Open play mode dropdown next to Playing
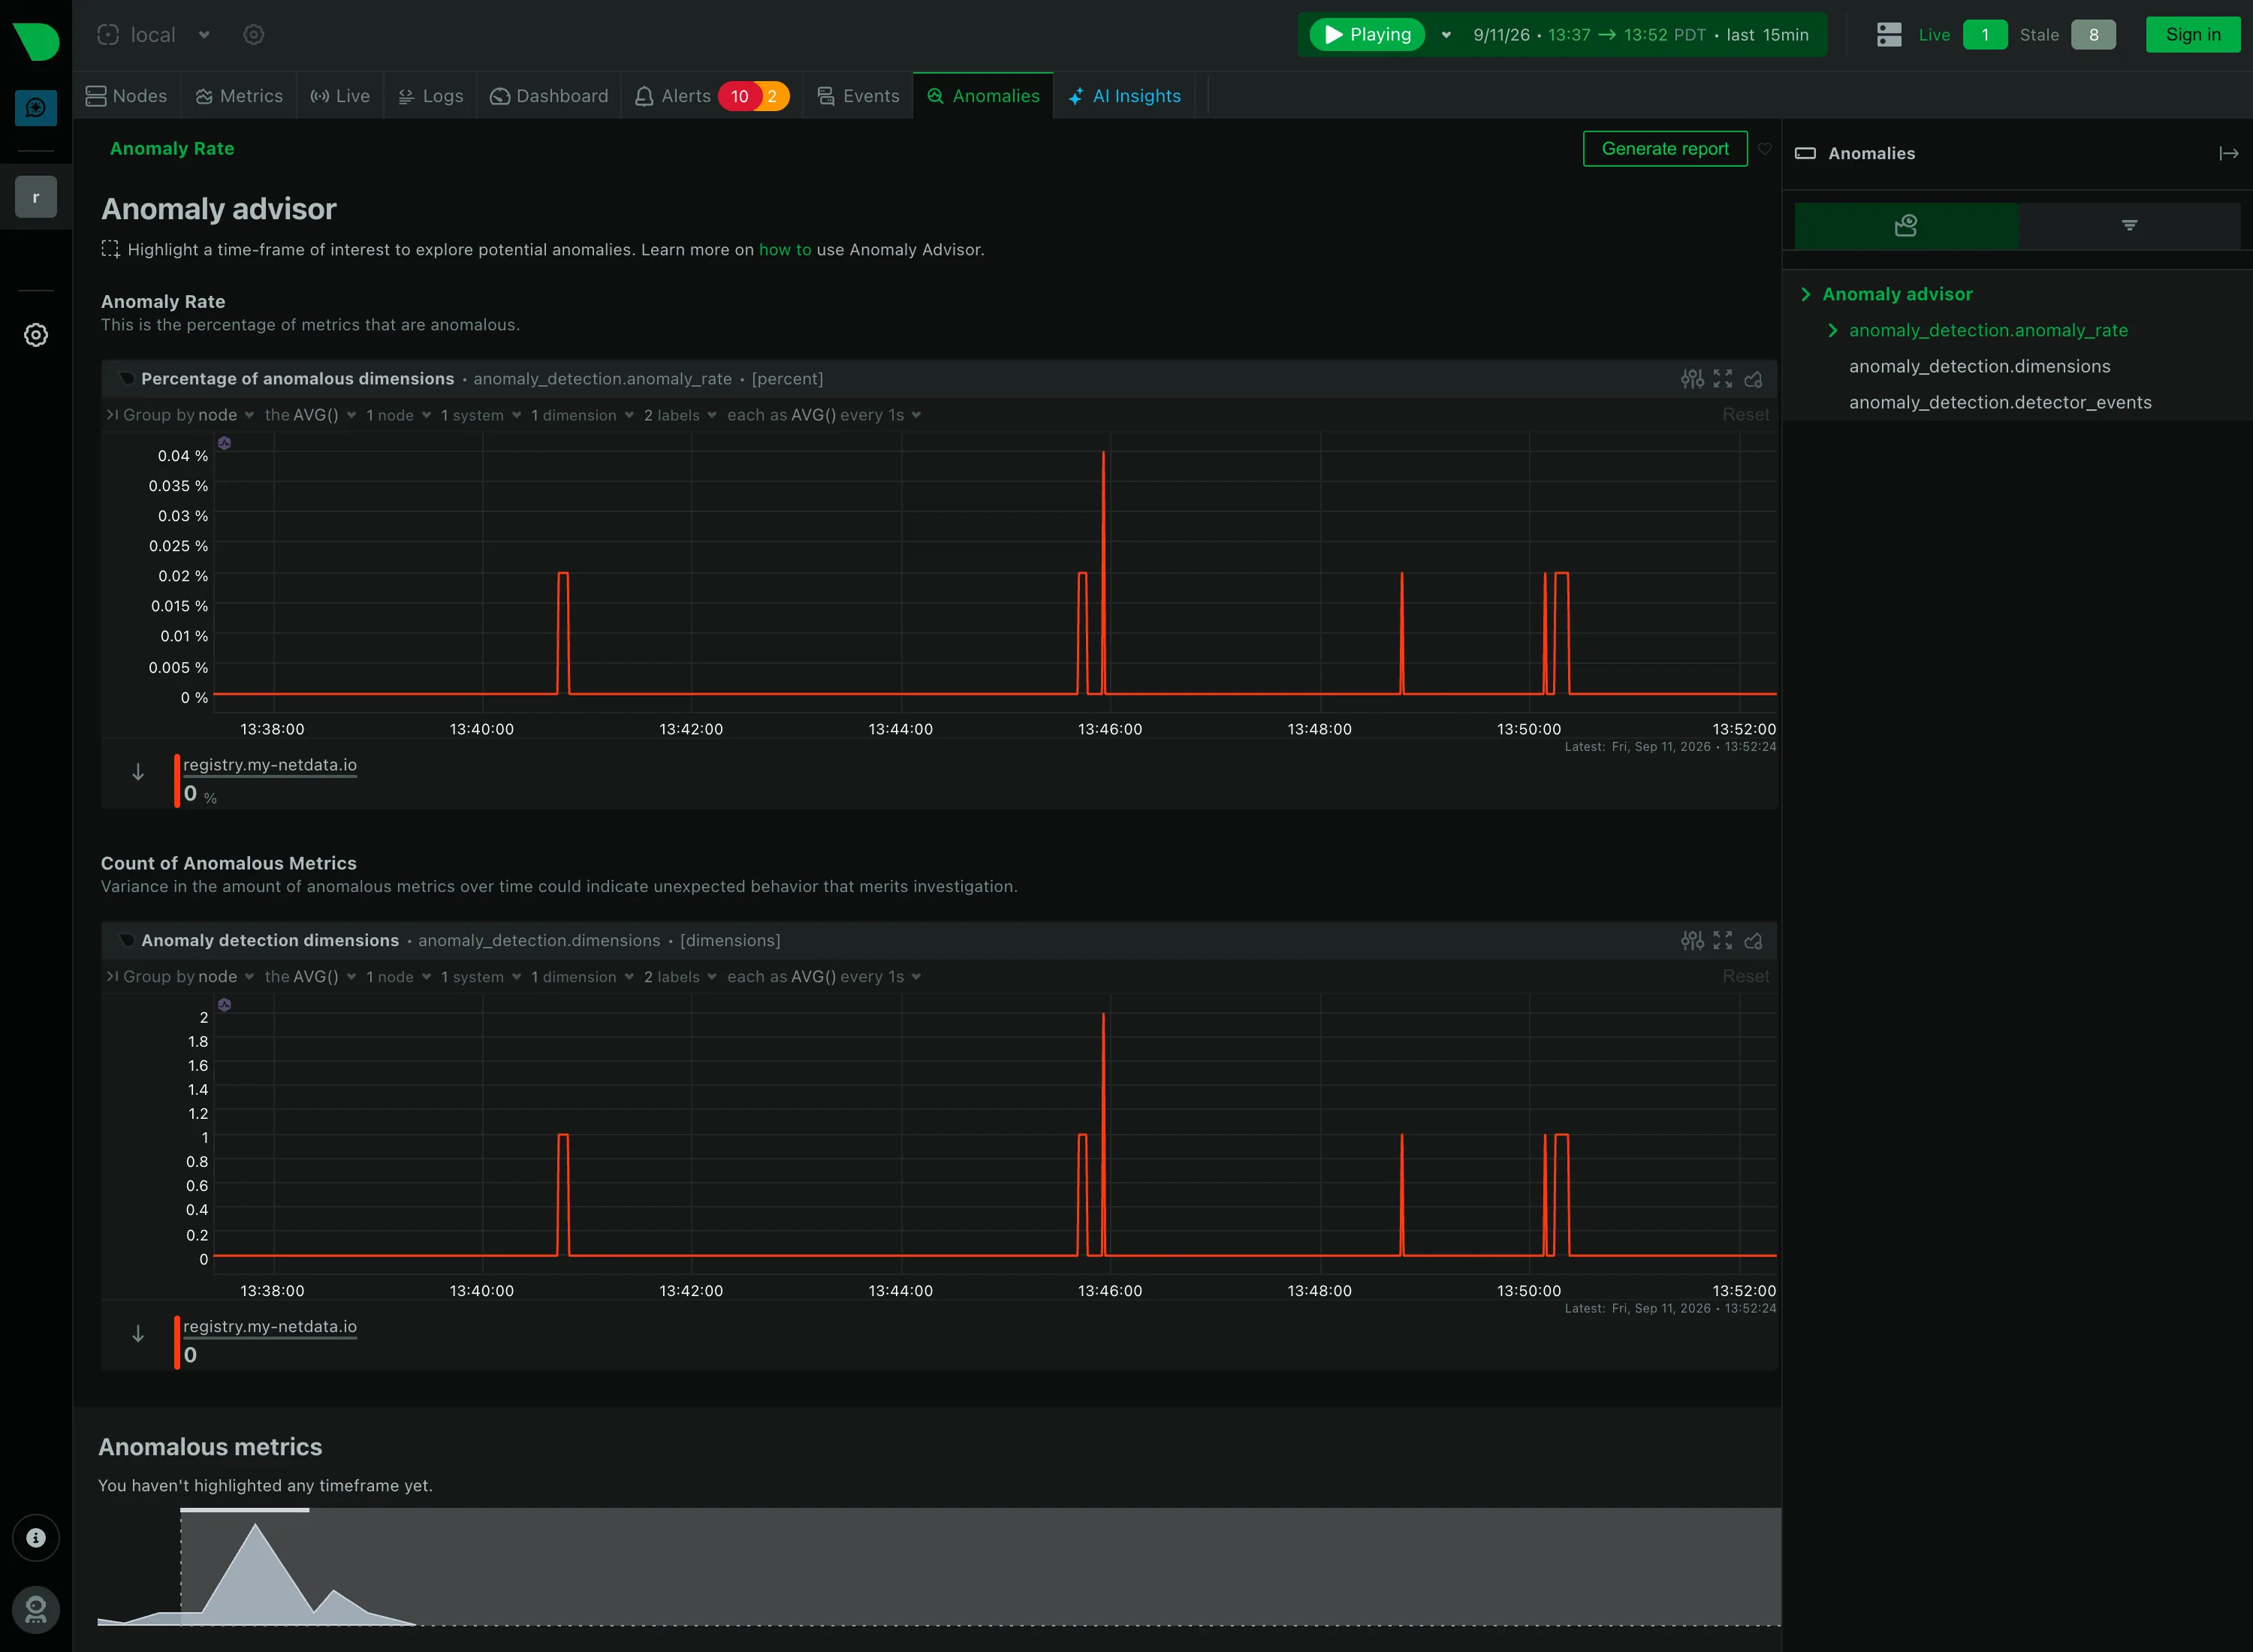 pos(1446,35)
